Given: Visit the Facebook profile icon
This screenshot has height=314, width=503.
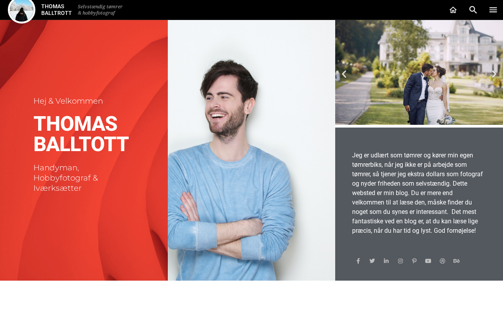Looking at the screenshot, I should [358, 261].
